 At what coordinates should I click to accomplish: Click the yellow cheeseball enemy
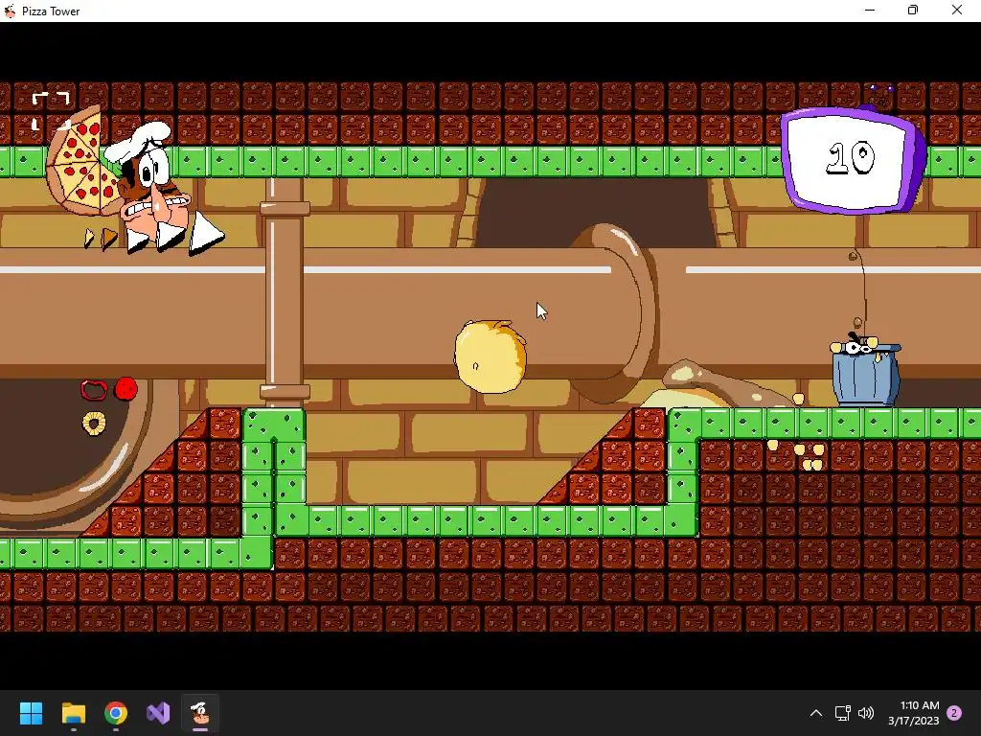pyautogui.click(x=490, y=356)
